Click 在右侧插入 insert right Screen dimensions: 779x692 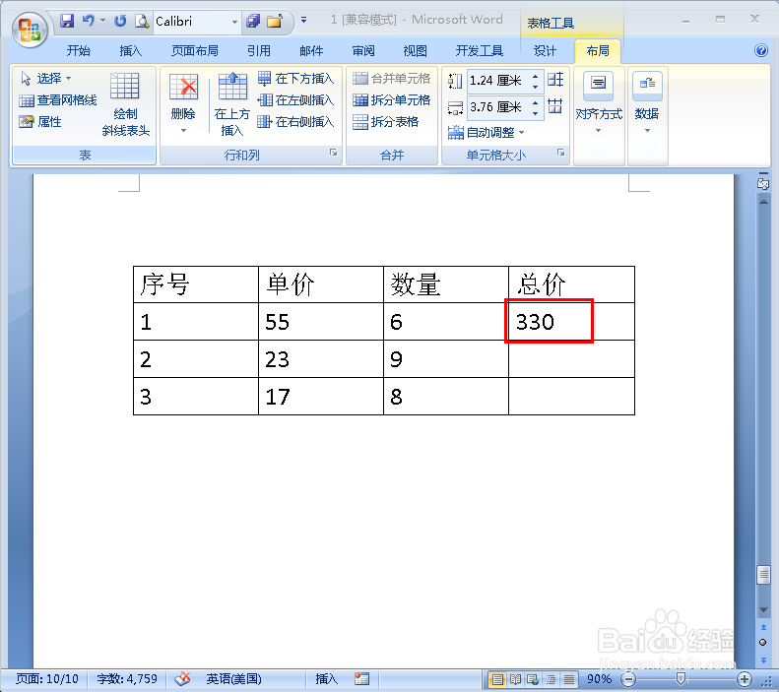(296, 122)
